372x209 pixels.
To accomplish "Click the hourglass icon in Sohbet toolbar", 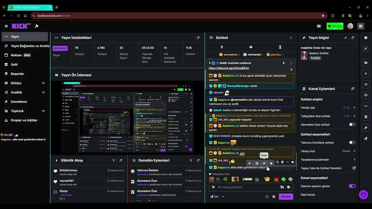I will [280, 47].
